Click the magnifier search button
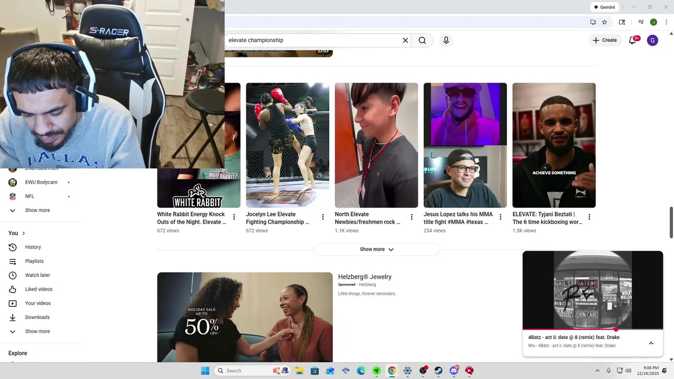 [422, 41]
